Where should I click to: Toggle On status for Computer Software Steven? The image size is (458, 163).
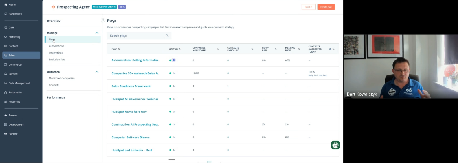(173, 137)
